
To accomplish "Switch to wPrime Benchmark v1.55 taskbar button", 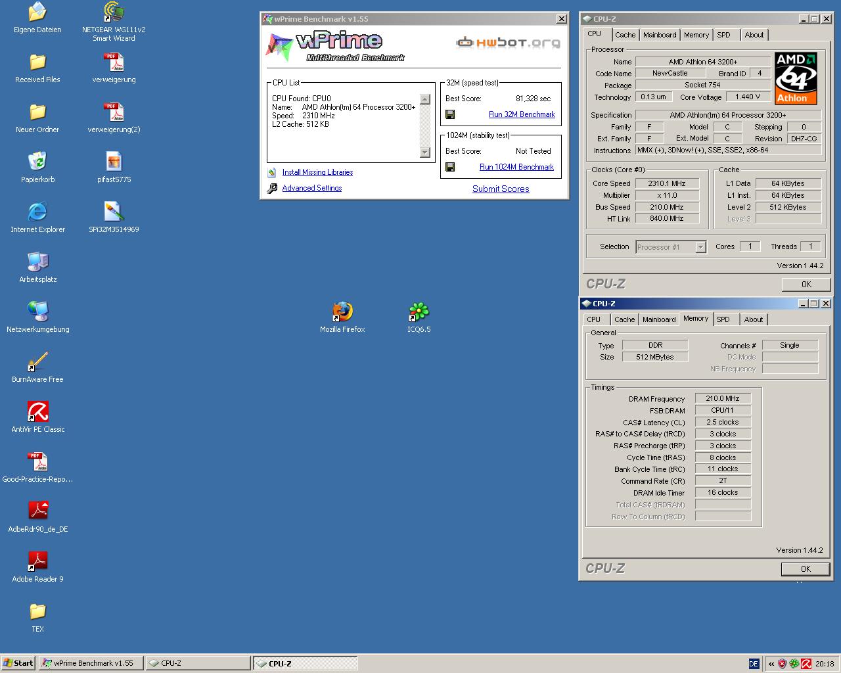I will 90,663.
